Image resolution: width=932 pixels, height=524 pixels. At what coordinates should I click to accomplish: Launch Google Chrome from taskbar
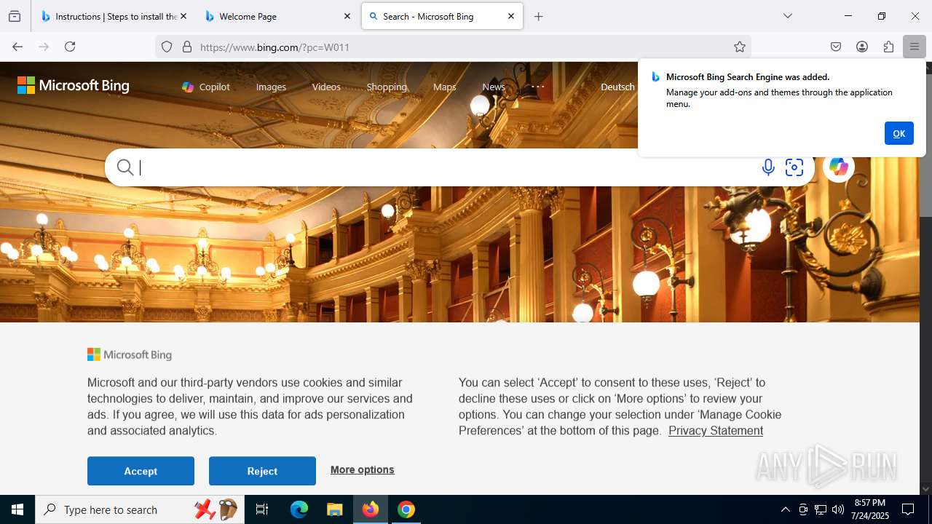click(x=406, y=509)
